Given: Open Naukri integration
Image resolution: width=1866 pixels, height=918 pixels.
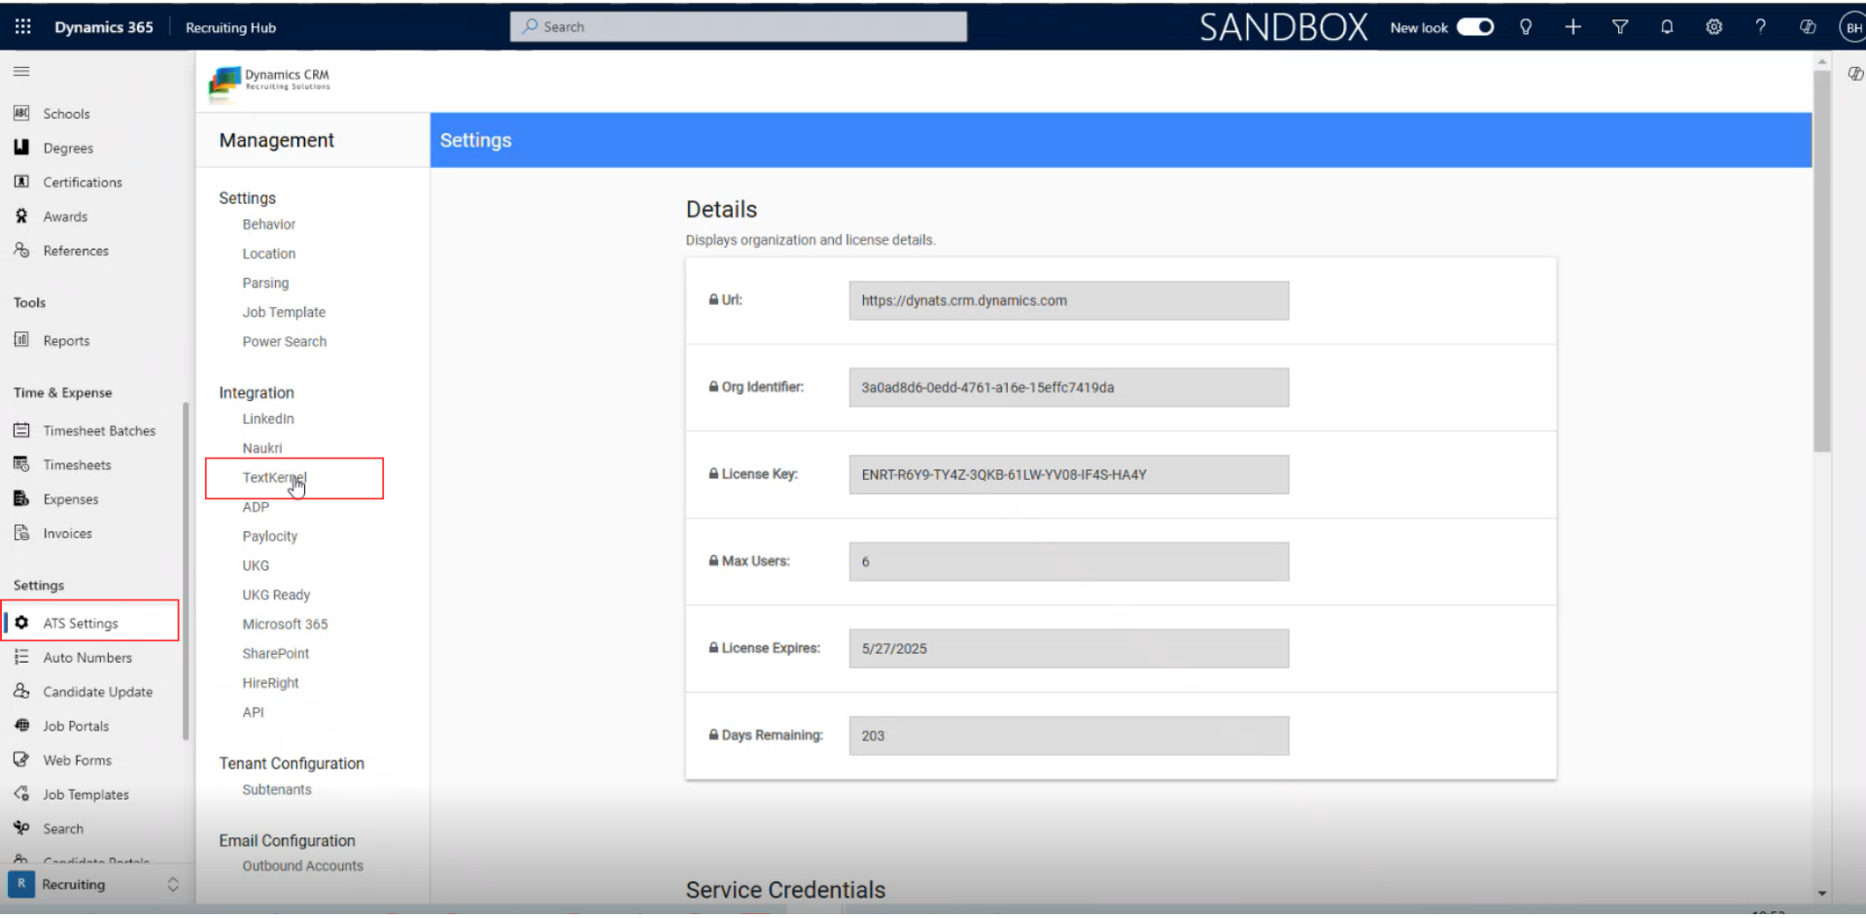Looking at the screenshot, I should pos(262,448).
